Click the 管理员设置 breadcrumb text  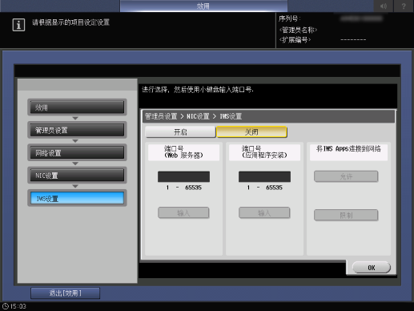point(161,116)
